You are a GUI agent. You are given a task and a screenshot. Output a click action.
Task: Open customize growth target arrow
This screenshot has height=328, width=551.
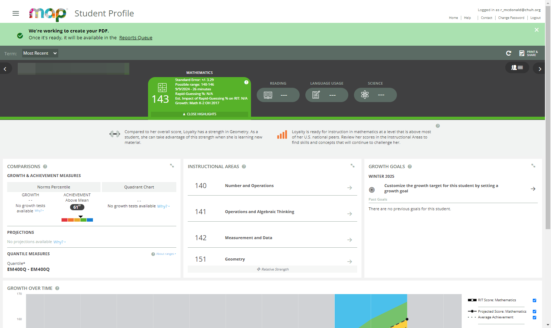pos(533,189)
